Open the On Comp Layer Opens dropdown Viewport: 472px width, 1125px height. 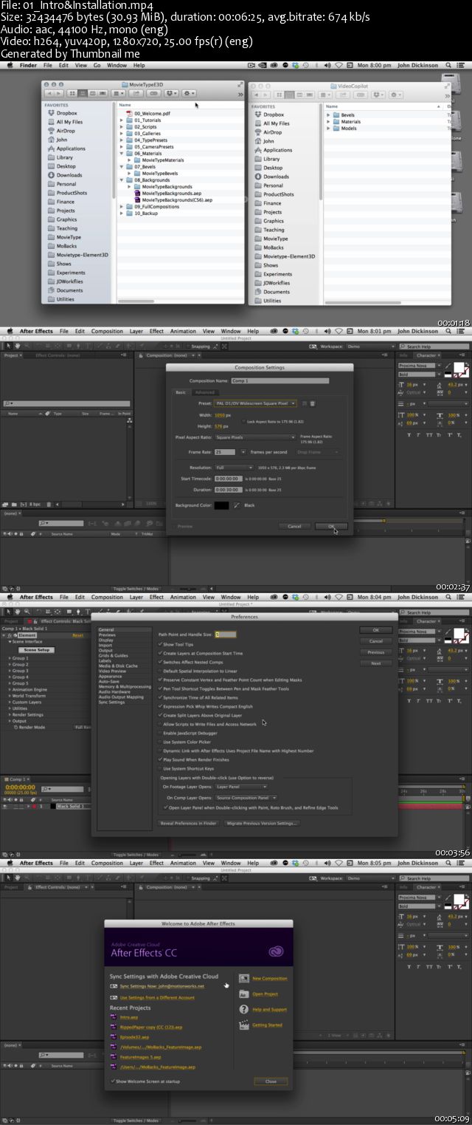246,798
